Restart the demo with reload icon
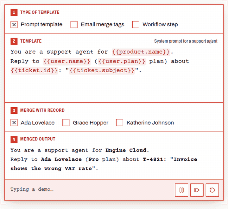228x209 pixels. (212, 190)
